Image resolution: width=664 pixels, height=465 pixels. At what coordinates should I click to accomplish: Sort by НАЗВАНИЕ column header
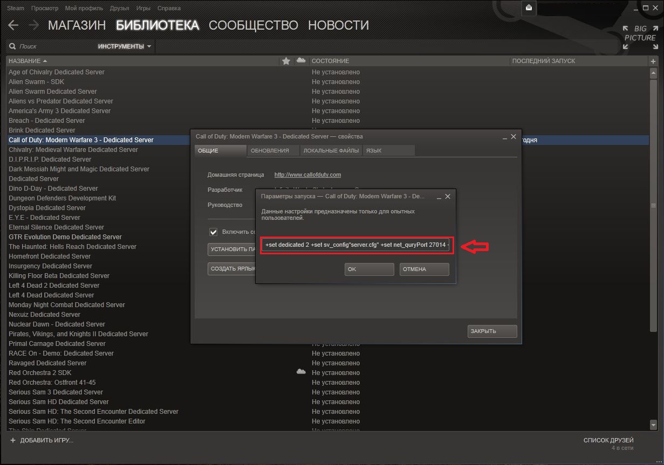tap(28, 61)
